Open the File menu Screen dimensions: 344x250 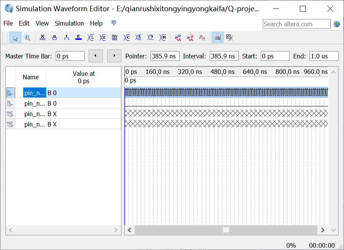tap(8, 23)
